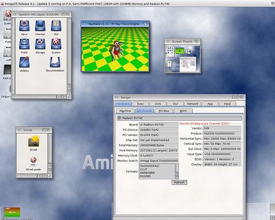Click the Screen Thumb preview thumbnail
The image size is (275, 220).
(x=183, y=59)
